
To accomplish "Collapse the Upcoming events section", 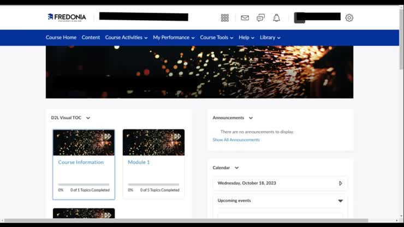I will coord(340,201).
